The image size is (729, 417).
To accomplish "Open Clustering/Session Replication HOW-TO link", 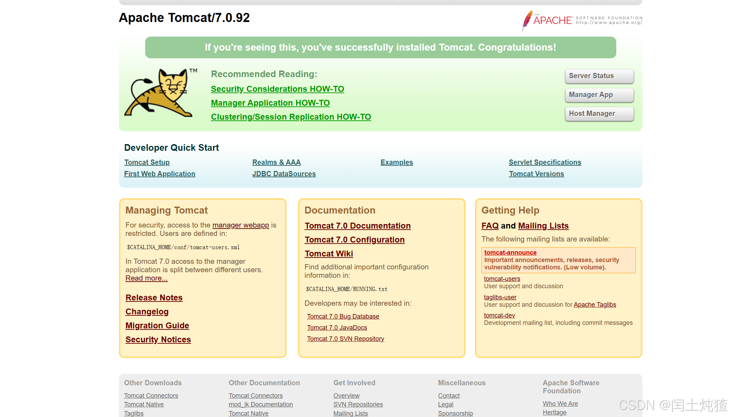I will click(291, 117).
